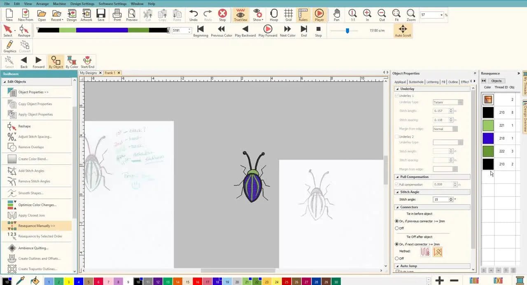527x285 pixels.
Task: Jump to Beginning of stitch-out
Action: pos(201,31)
